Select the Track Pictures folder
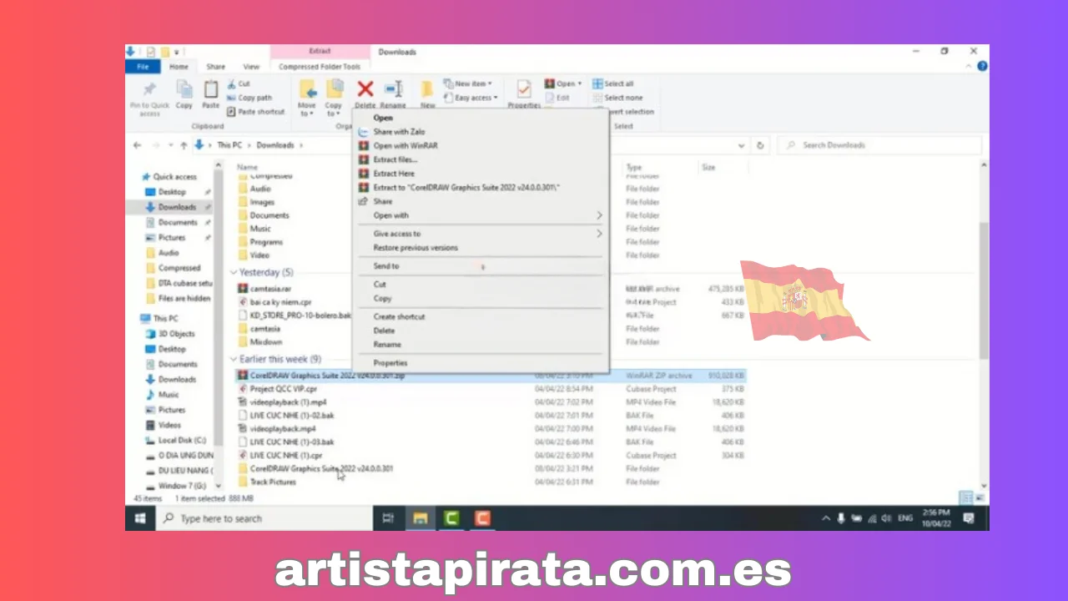Screen dimensions: 1068x601 tap(273, 482)
